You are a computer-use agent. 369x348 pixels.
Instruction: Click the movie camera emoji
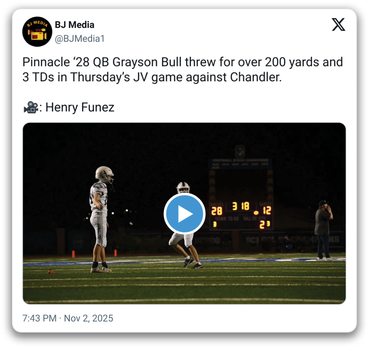31,107
